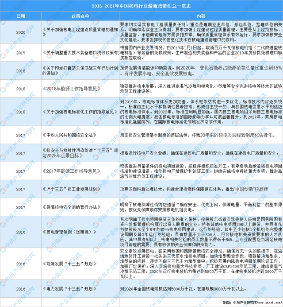
Task: Click the 中商产业研究院 source credit at bottom
Action: [x=260, y=303]
